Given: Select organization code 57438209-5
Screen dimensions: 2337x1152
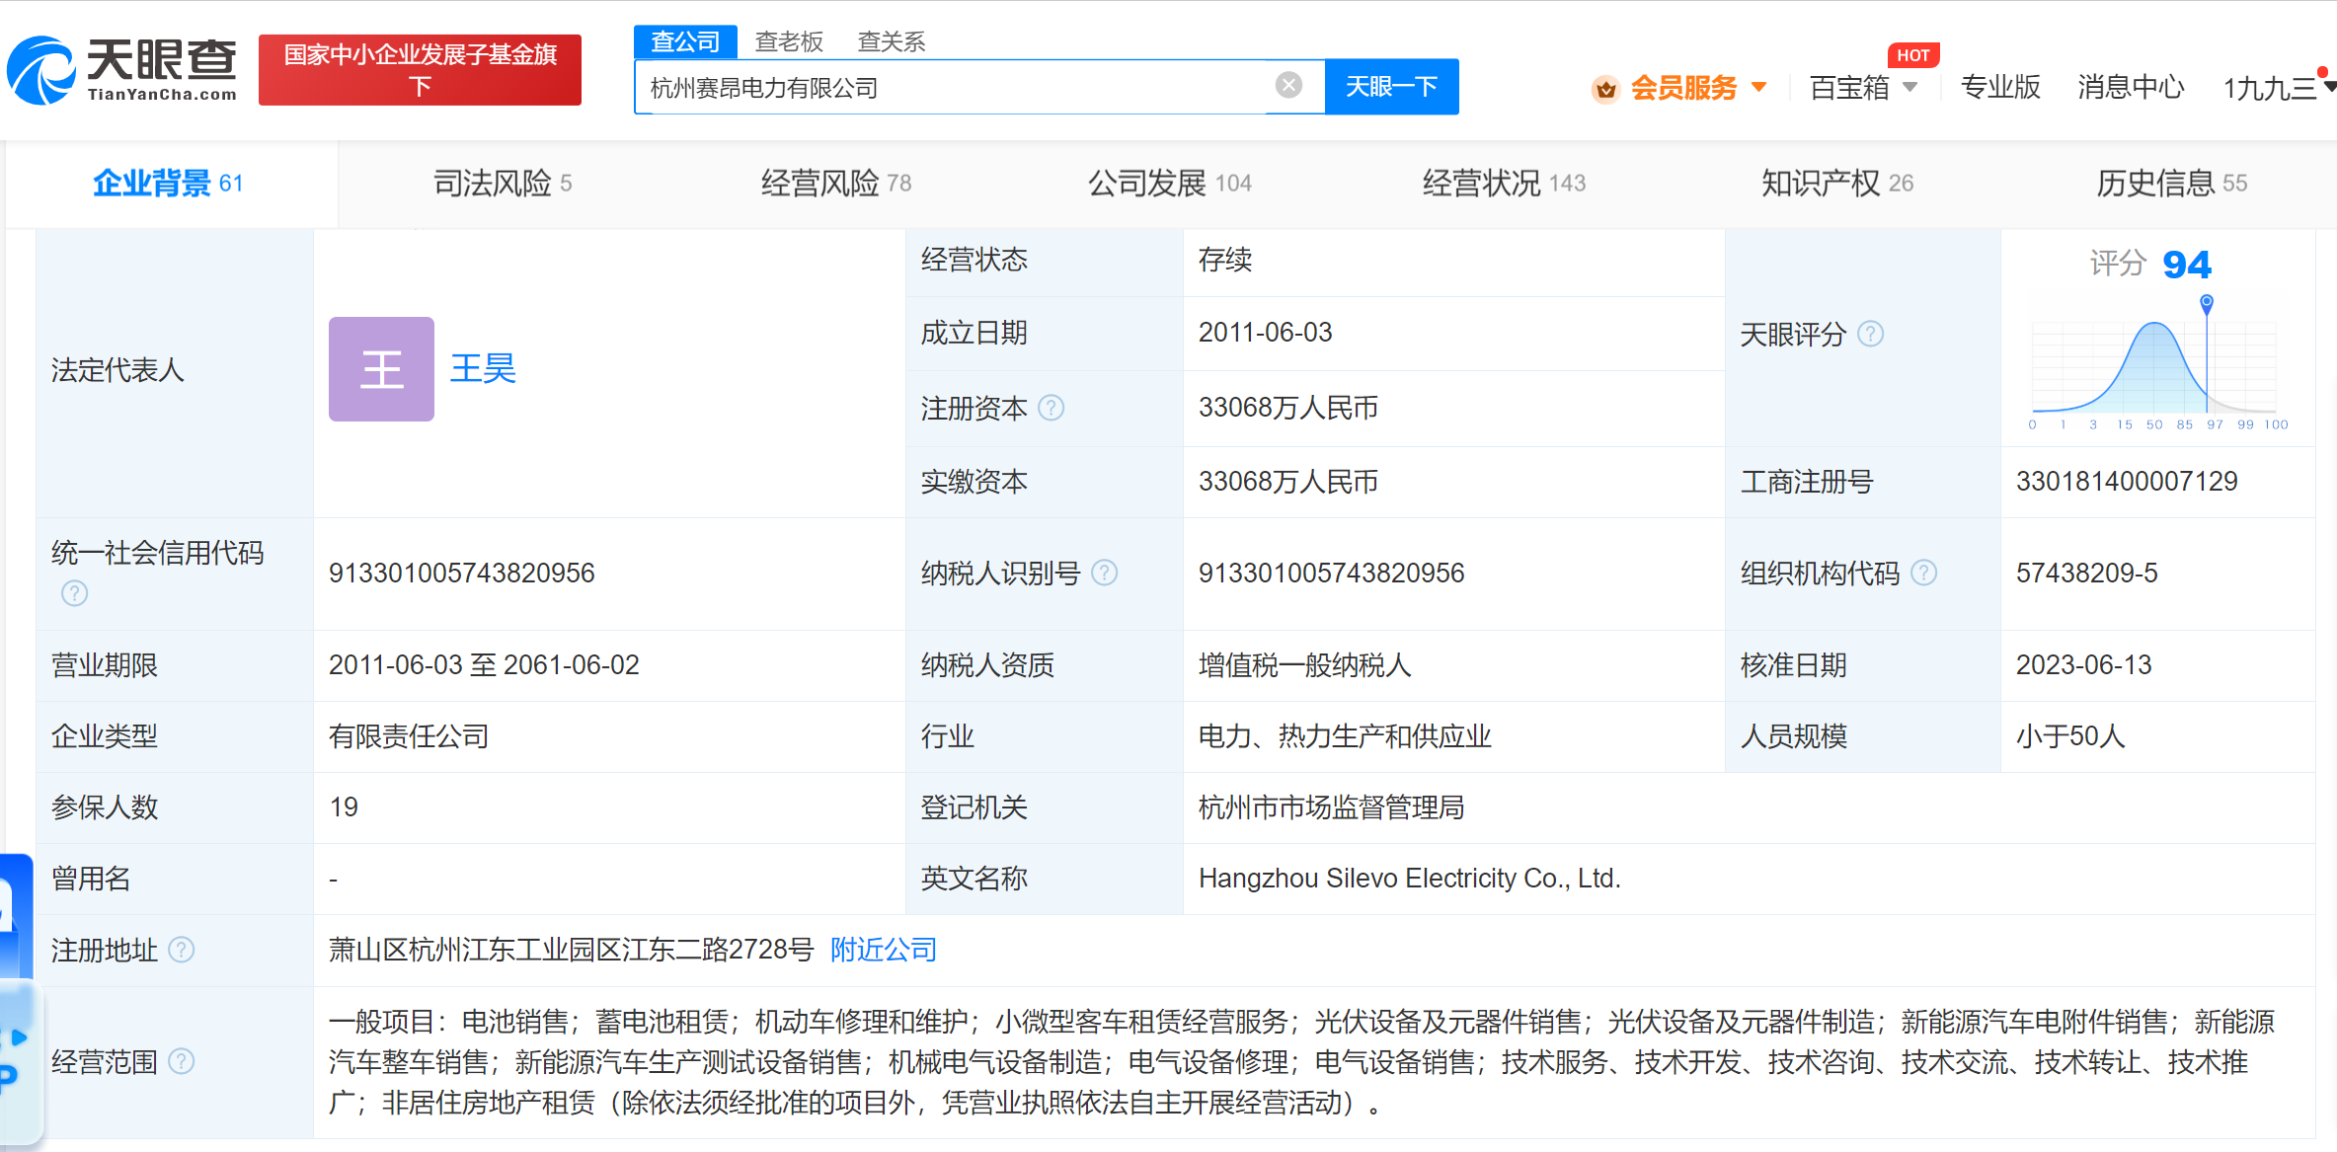Looking at the screenshot, I should coord(2086,573).
